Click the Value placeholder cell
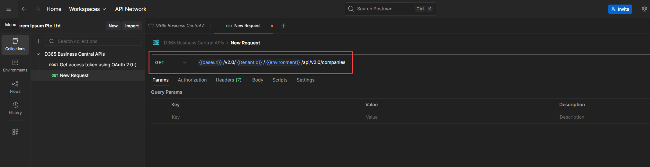This screenshot has height=167, width=650. click(x=459, y=117)
